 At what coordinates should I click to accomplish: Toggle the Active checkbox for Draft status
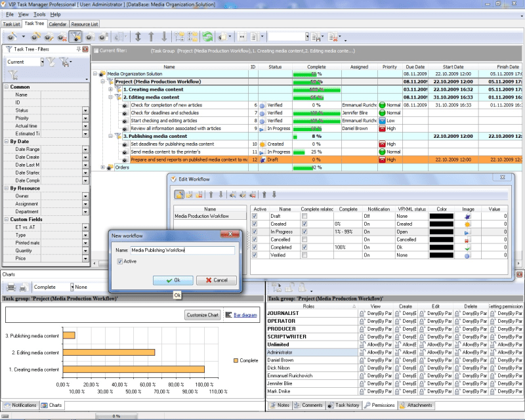coord(253,216)
